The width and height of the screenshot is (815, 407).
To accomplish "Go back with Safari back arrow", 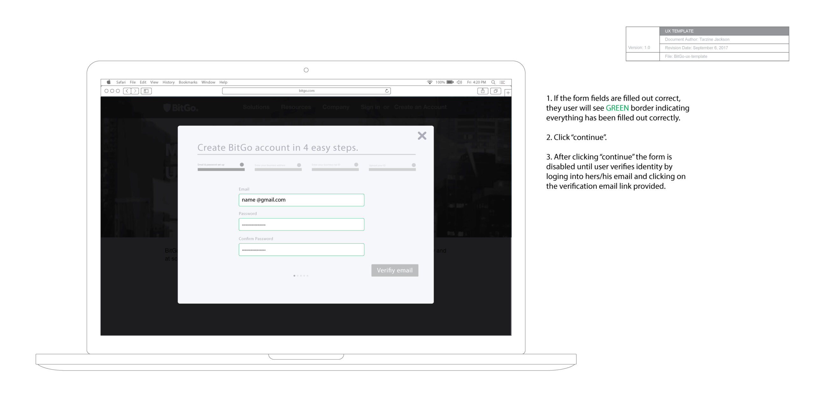I will pos(127,91).
